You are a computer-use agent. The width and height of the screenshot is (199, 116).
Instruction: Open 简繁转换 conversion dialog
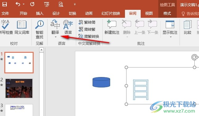click(x=89, y=36)
